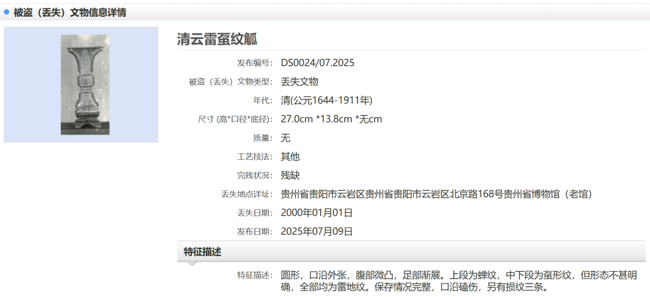This screenshot has height=297, width=650.
Task: Click the era value 清(公元1644-1911年)
Action: coord(330,100)
